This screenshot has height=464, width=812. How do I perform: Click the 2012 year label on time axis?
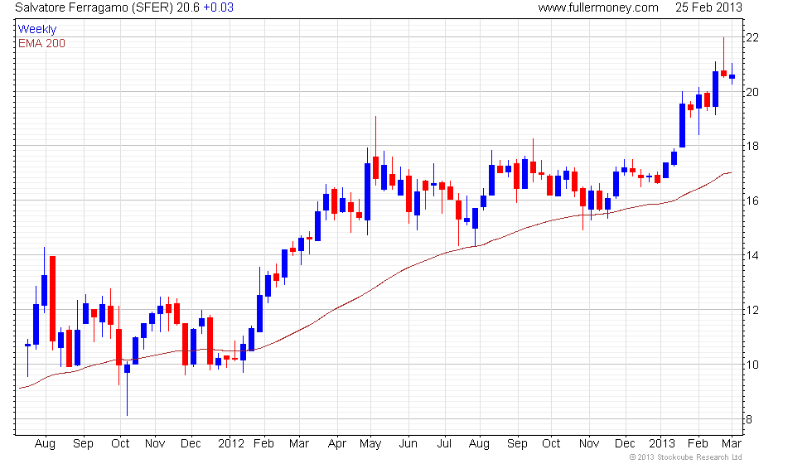coord(231,444)
